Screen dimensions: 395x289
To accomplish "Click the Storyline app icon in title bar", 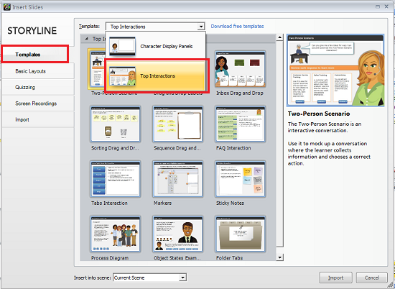I will tap(6, 6).
